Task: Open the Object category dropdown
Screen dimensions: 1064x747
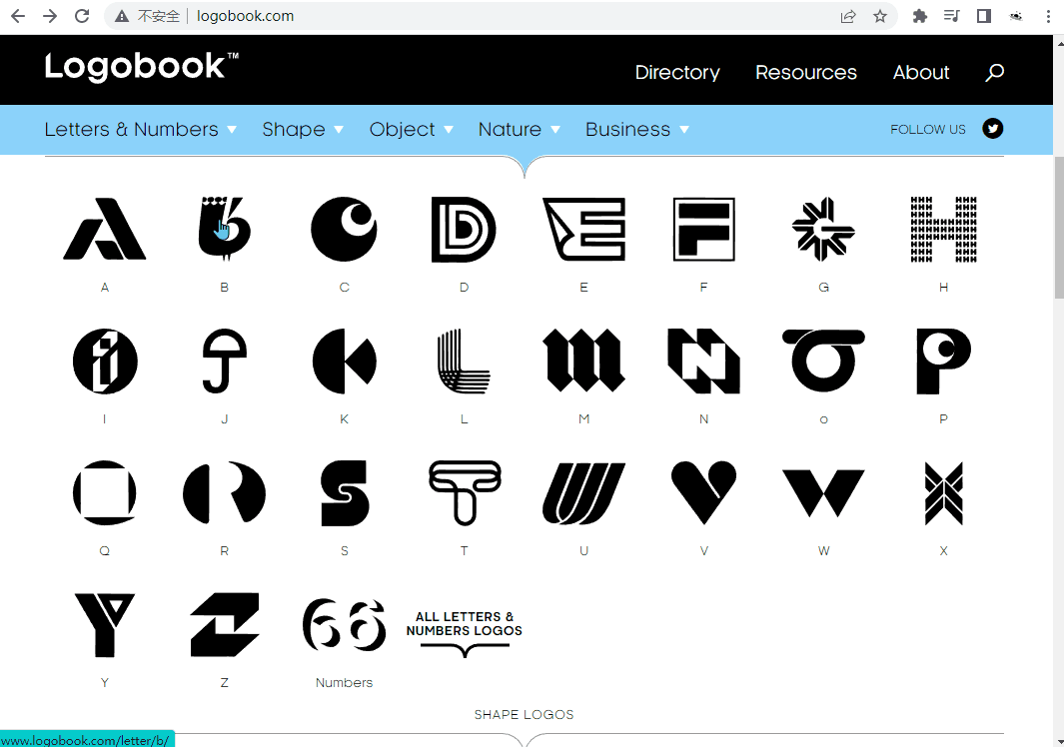Action: pos(412,129)
